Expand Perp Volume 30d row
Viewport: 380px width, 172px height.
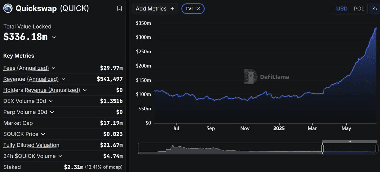click(52, 112)
